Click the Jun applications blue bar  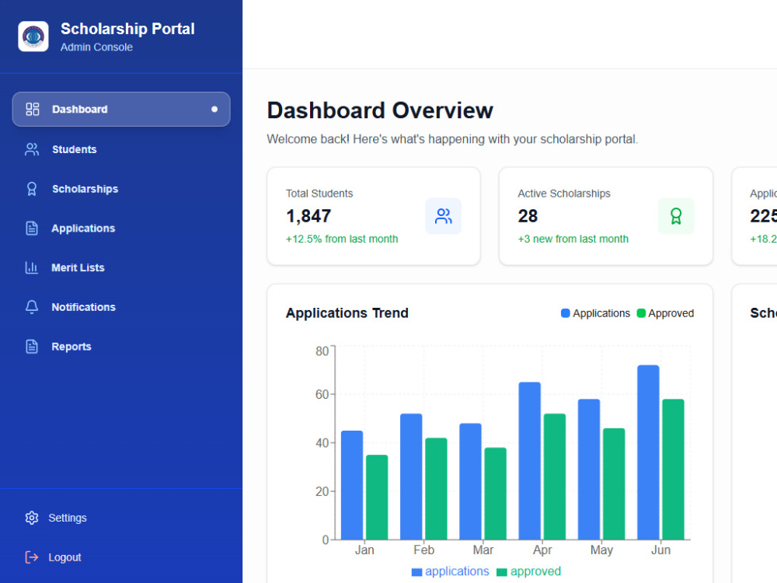point(648,452)
